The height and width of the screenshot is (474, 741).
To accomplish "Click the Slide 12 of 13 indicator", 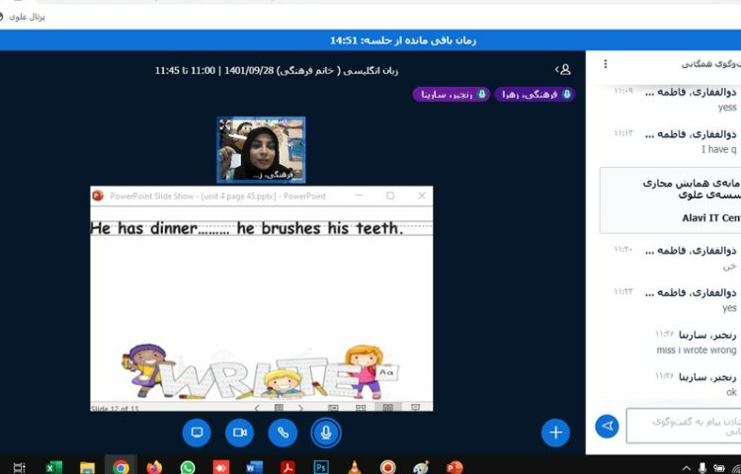I will pos(115,409).
